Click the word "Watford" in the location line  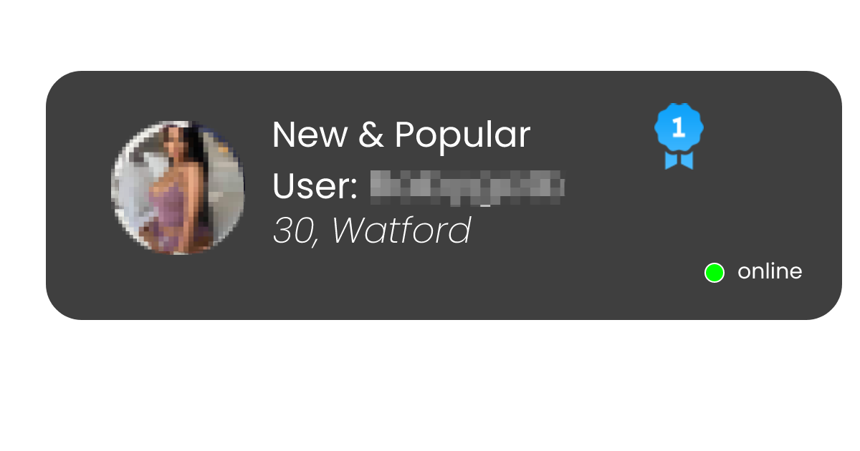coord(401,231)
